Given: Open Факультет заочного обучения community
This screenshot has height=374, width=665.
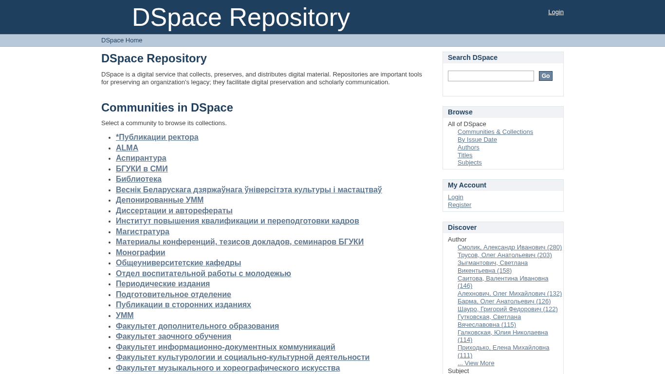Looking at the screenshot, I should pyautogui.click(x=174, y=337).
